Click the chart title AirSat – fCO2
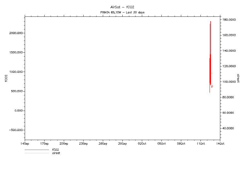Screen dimensions: 245x173 pyautogui.click(x=122, y=7)
